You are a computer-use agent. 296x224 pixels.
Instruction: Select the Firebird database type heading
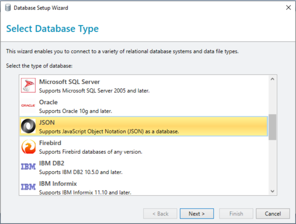click(x=50, y=143)
